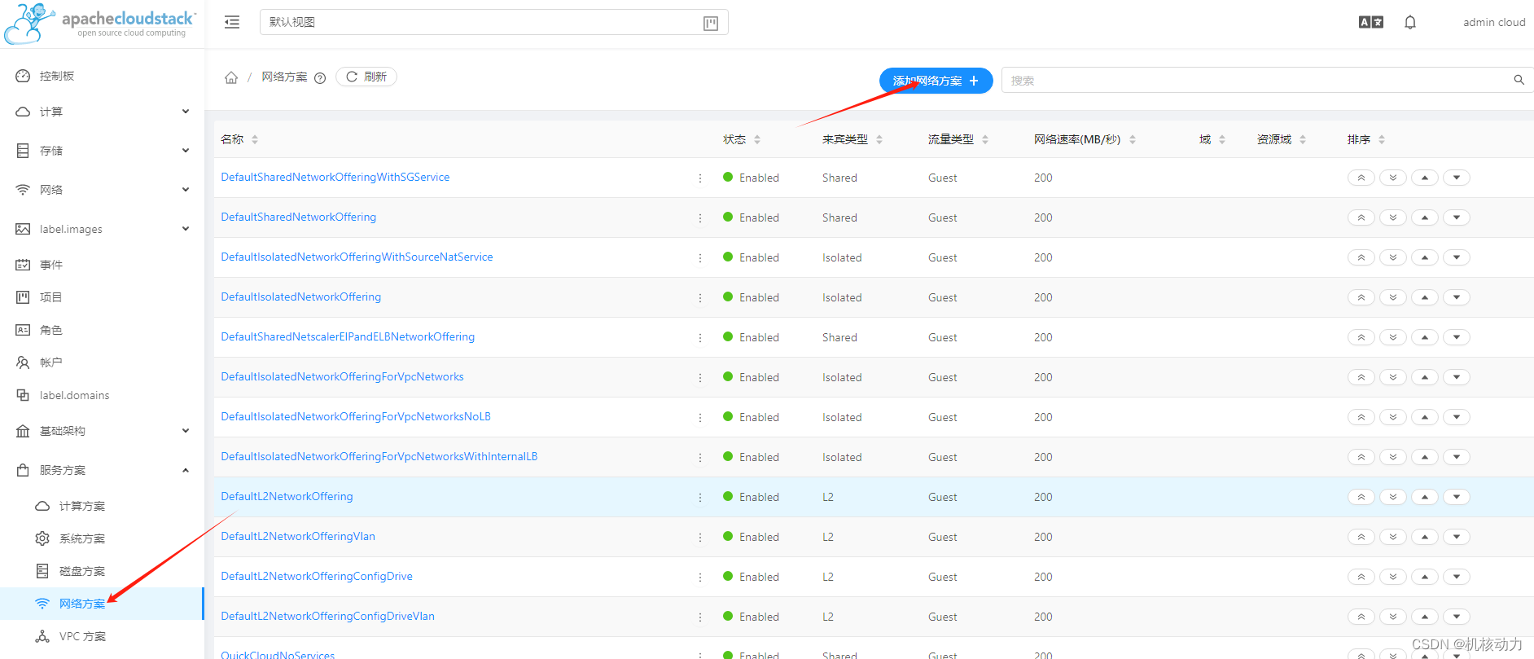Expand the 网络 sidebar menu
Viewport: 1534px width, 659px height.
click(x=102, y=190)
